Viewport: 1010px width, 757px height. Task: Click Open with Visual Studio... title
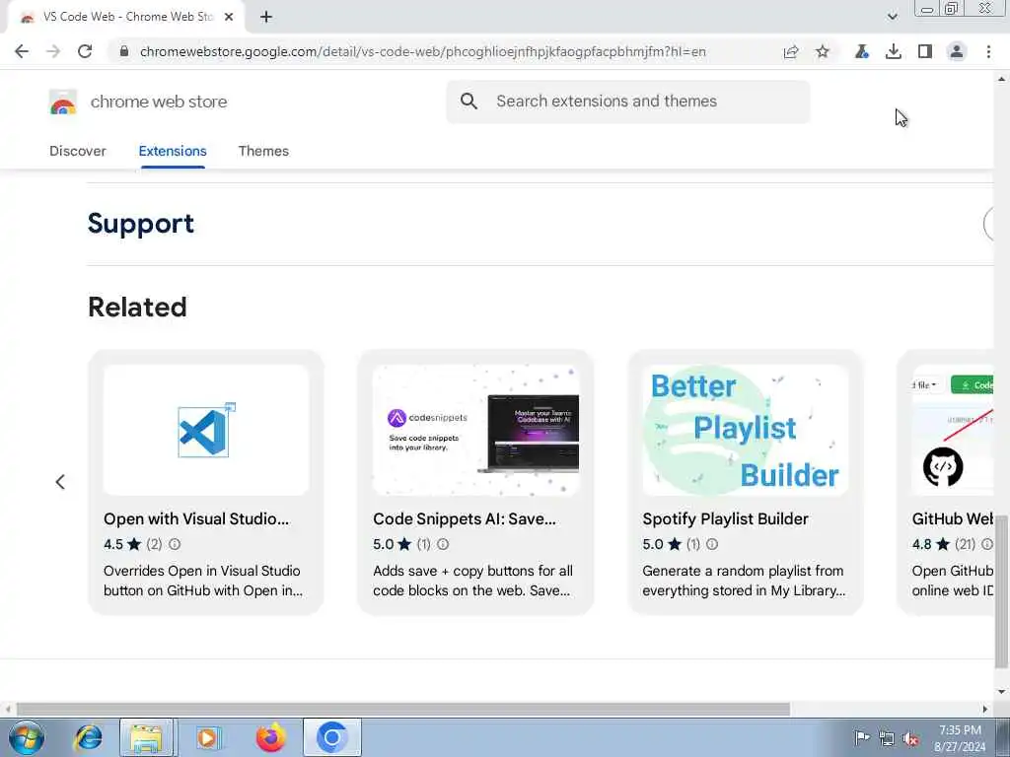point(196,518)
